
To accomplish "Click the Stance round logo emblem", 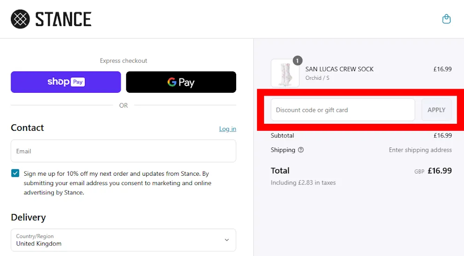I will click(x=20, y=19).
